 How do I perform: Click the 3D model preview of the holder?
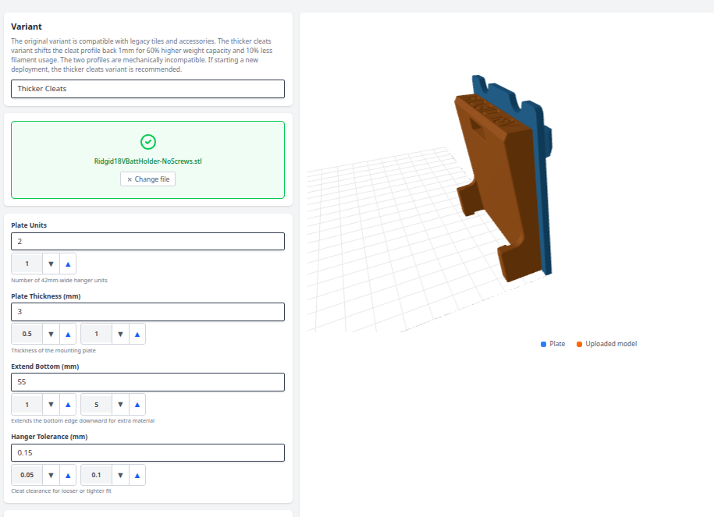click(504, 179)
